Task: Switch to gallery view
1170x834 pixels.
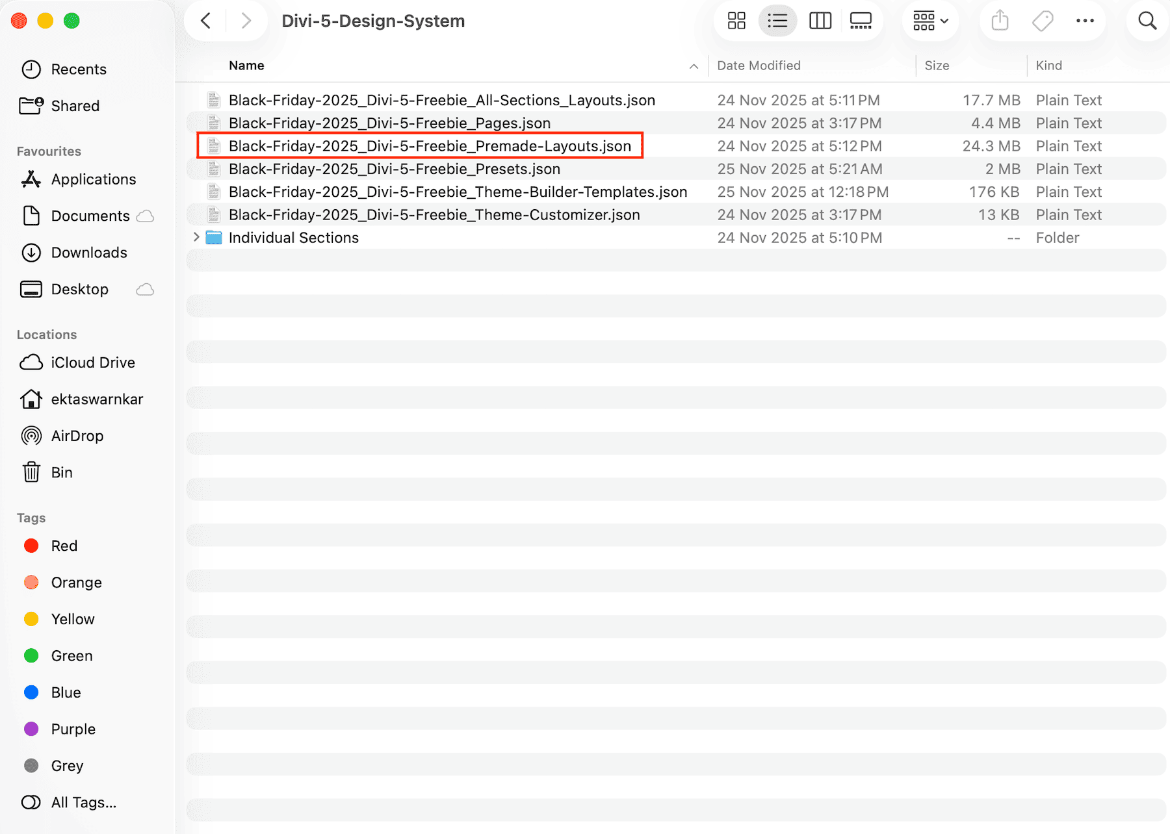Action: pyautogui.click(x=861, y=20)
